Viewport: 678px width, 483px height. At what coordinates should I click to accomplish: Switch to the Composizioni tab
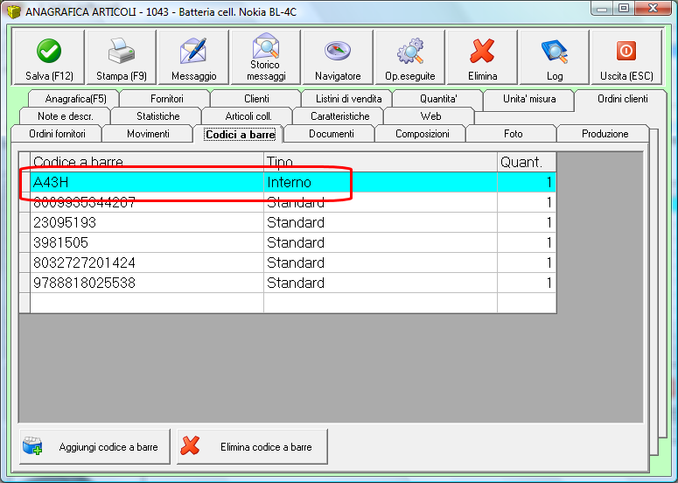point(422,134)
